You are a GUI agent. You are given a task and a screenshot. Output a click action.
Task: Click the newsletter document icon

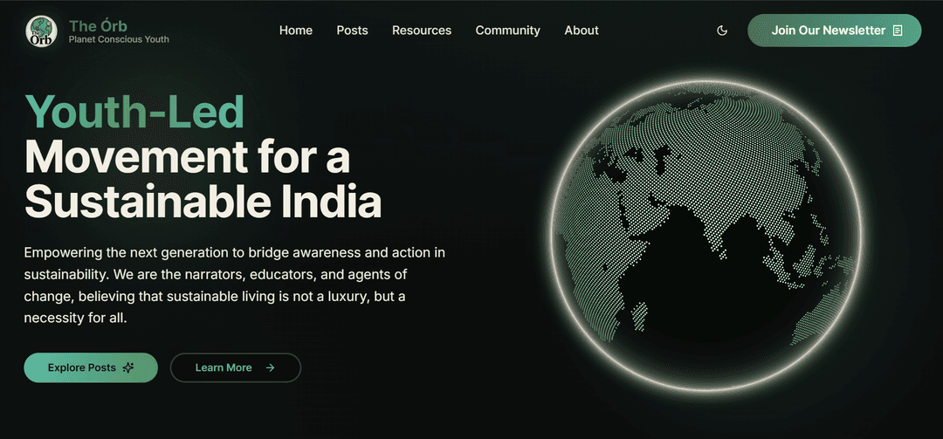click(897, 31)
